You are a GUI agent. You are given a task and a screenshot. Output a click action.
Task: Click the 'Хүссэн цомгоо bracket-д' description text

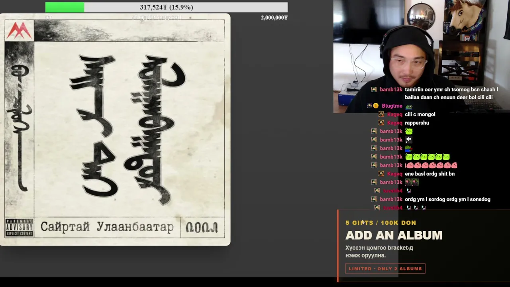coord(379,252)
